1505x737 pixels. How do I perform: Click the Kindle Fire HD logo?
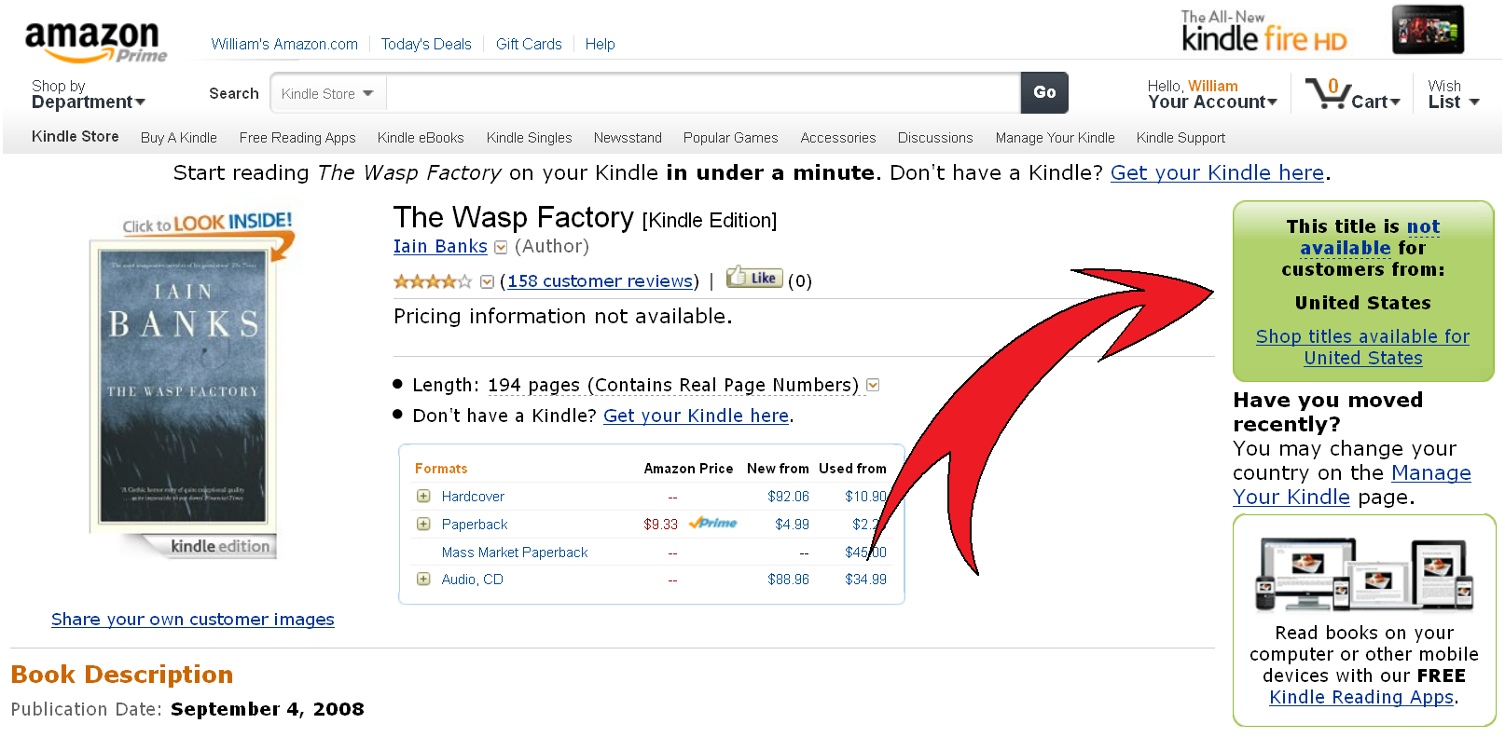1263,32
